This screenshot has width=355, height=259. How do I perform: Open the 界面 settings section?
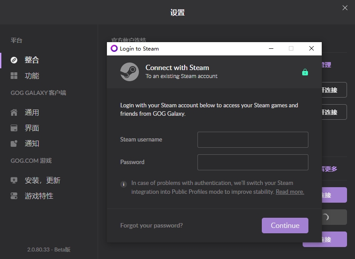32,128
